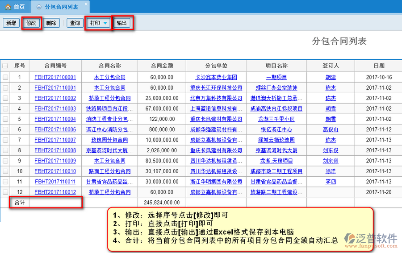Click signer 高俊山 link
Image resolution: width=402 pixels, height=253 pixels.
(331, 129)
